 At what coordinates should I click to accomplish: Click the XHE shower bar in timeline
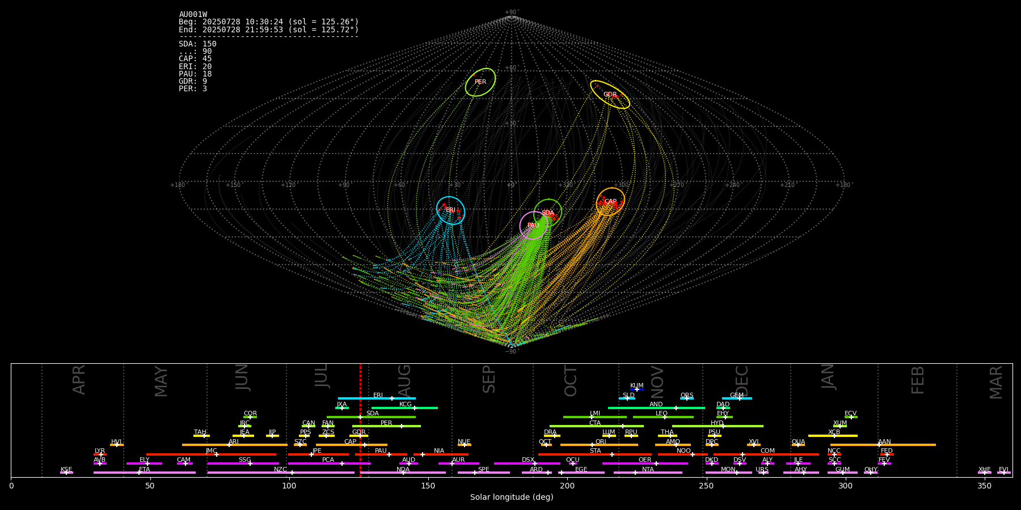click(x=985, y=473)
